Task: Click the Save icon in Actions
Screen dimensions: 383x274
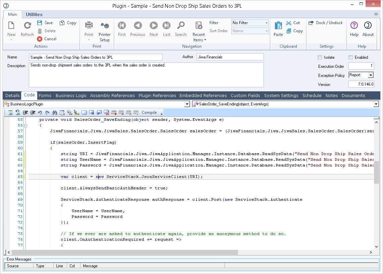Action: click(40, 23)
